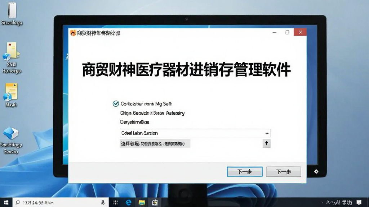Click the blue-outlined 下一步 button
Image resolution: width=369 pixels, height=207 pixels.
click(245, 172)
